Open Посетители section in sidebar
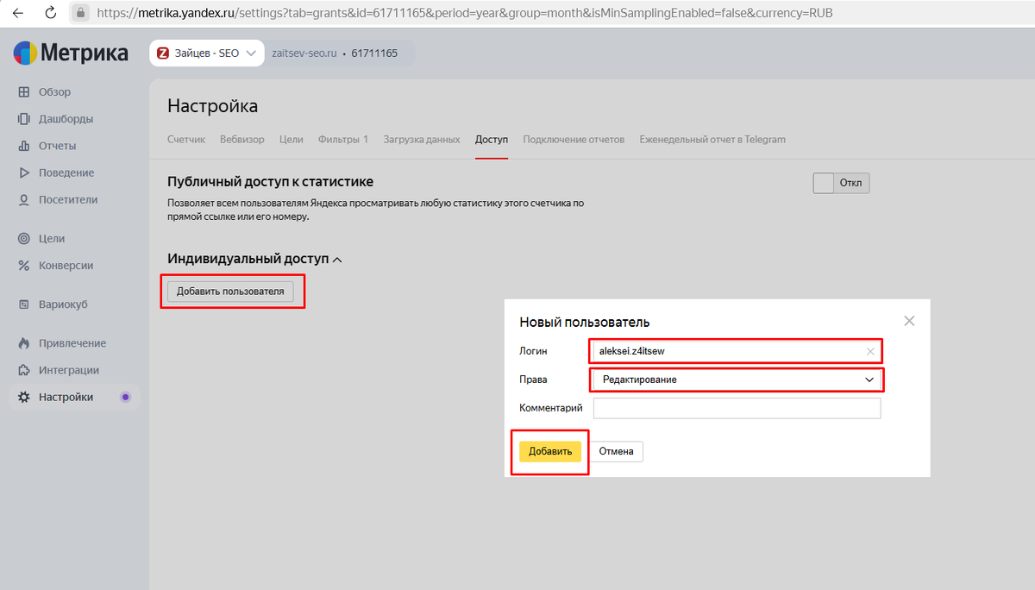This screenshot has width=1035, height=590. 68,199
